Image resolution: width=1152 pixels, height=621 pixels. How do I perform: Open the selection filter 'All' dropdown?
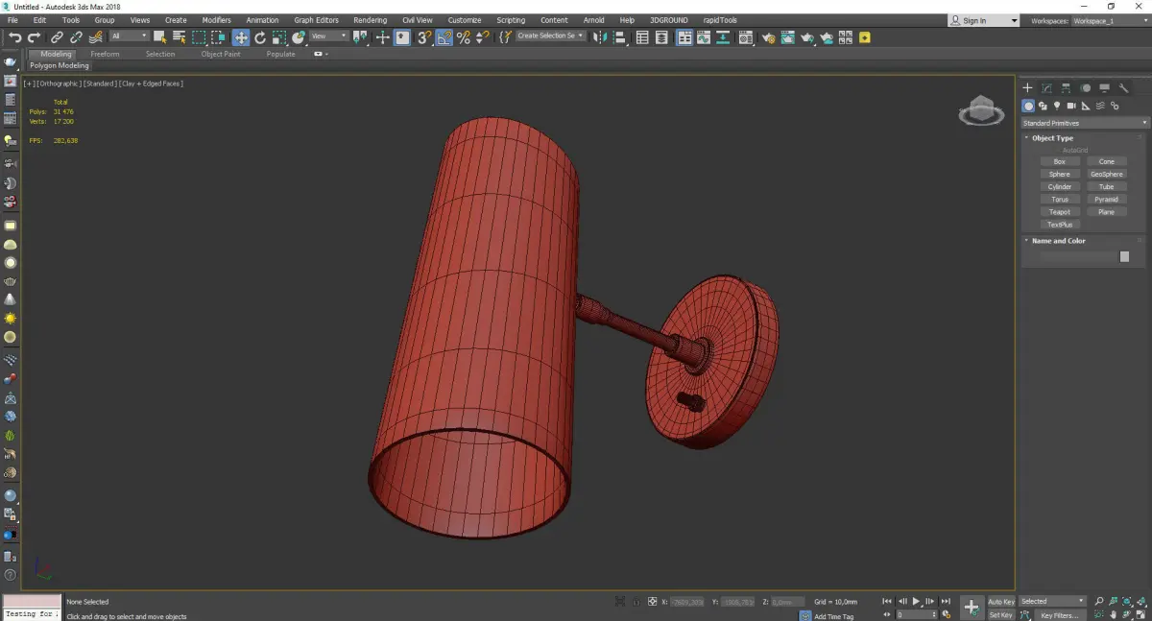click(129, 36)
